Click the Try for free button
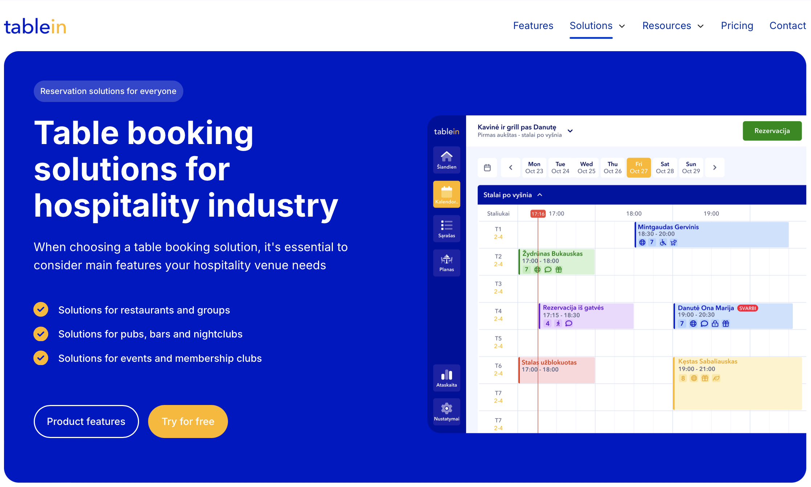This screenshot has width=811, height=487. tap(188, 421)
